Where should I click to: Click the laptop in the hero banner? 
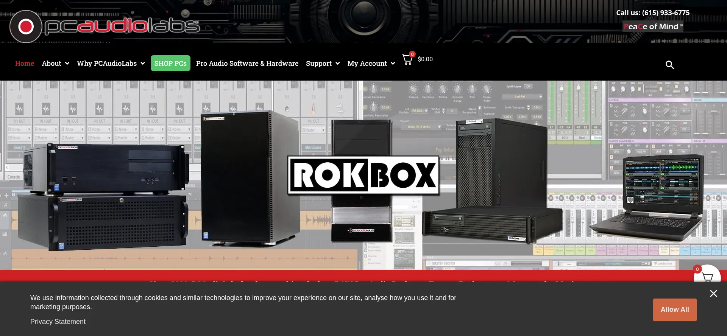pos(647,198)
